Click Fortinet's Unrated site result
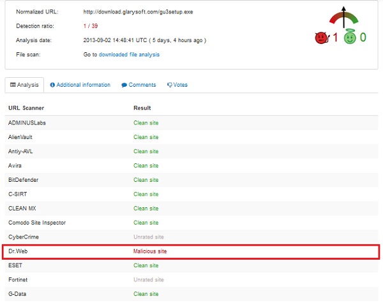 click(x=149, y=279)
